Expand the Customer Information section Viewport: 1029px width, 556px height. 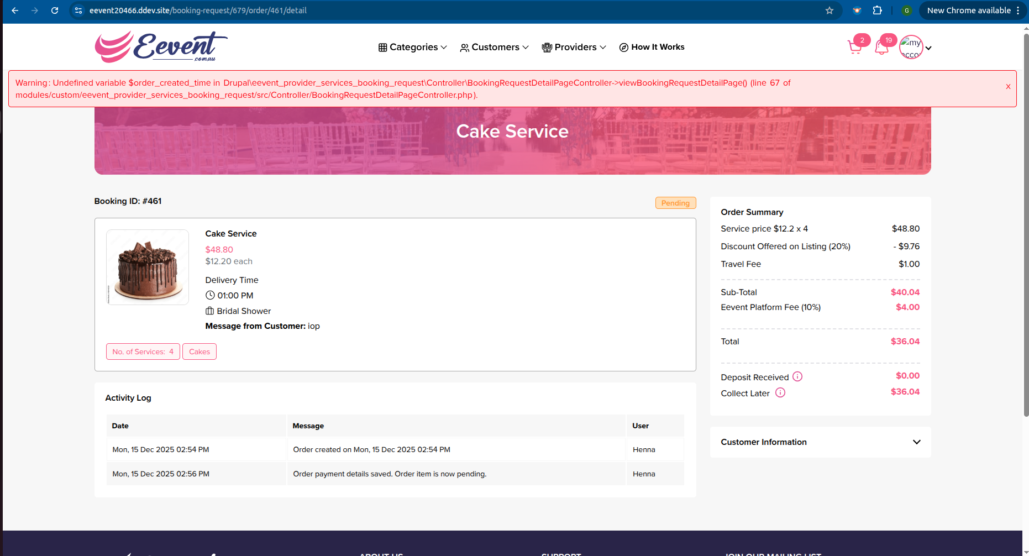coord(916,442)
